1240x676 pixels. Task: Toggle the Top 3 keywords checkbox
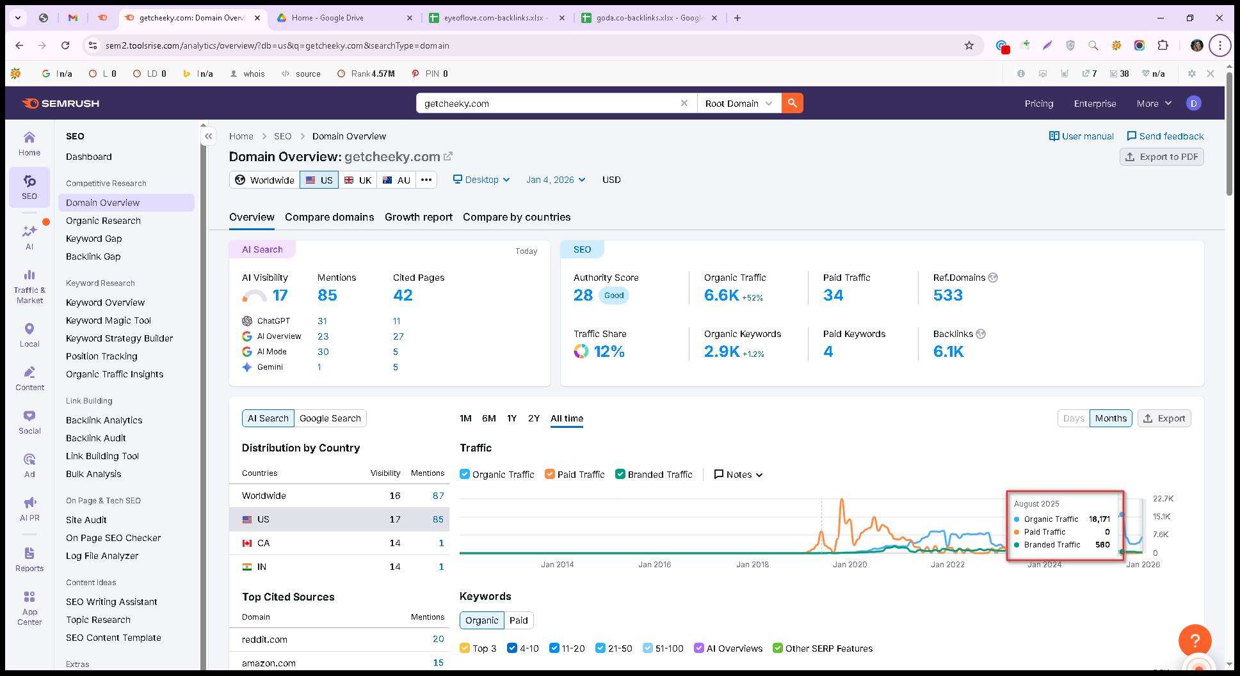[x=465, y=648]
